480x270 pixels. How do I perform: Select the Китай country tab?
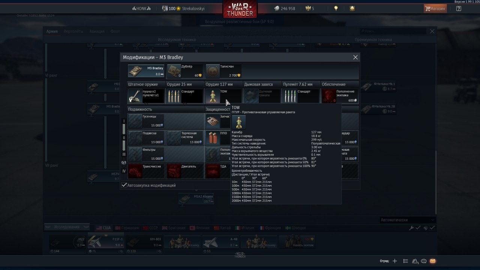[x=222, y=228]
